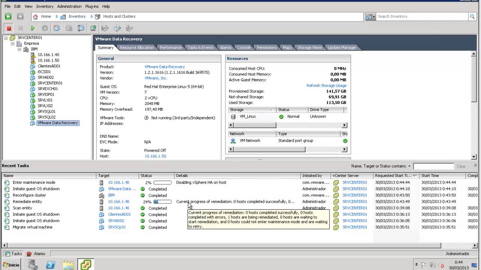481x270 pixels.
Task: Collapse the SRVCENTER01 tree node
Action: pos(6,38)
